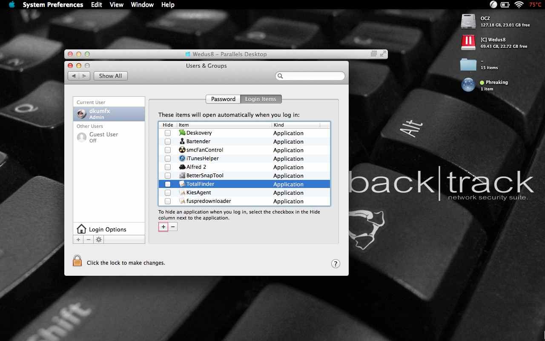The image size is (545, 341).
Task: Open the Edit menu
Action: [x=97, y=5]
